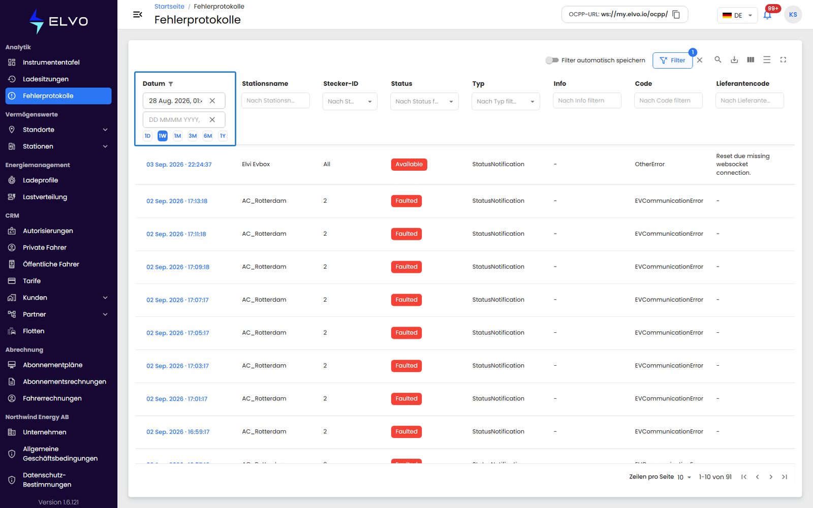This screenshot has width=813, height=508.
Task: Select the 3M date range chip
Action: pyautogui.click(x=193, y=136)
